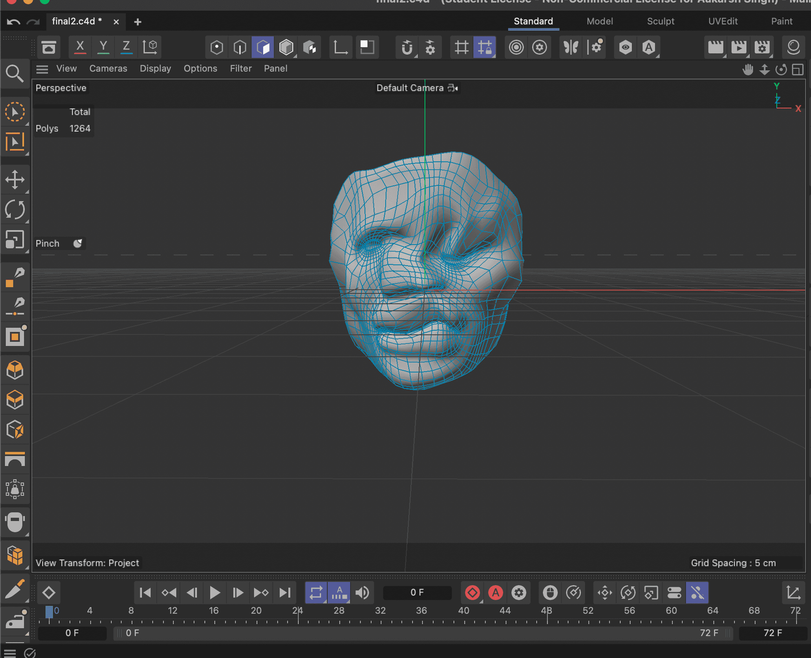Select the Scale tool
Image resolution: width=811 pixels, height=658 pixels.
(x=15, y=239)
